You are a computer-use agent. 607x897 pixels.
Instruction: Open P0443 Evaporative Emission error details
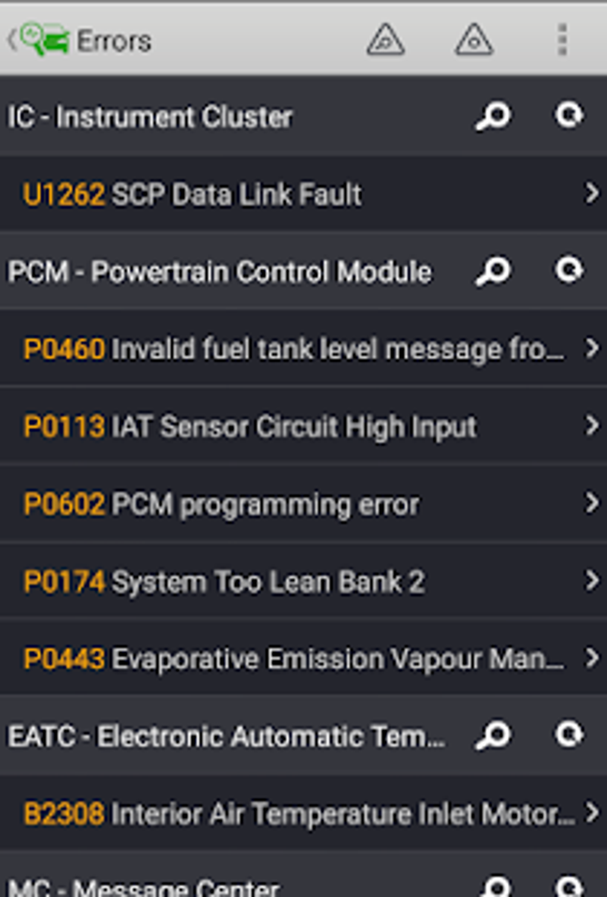(x=293, y=659)
